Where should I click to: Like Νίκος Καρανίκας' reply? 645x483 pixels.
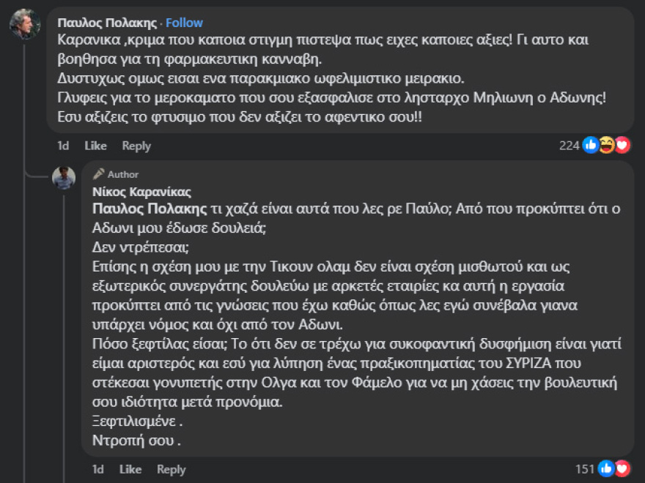pos(131,469)
